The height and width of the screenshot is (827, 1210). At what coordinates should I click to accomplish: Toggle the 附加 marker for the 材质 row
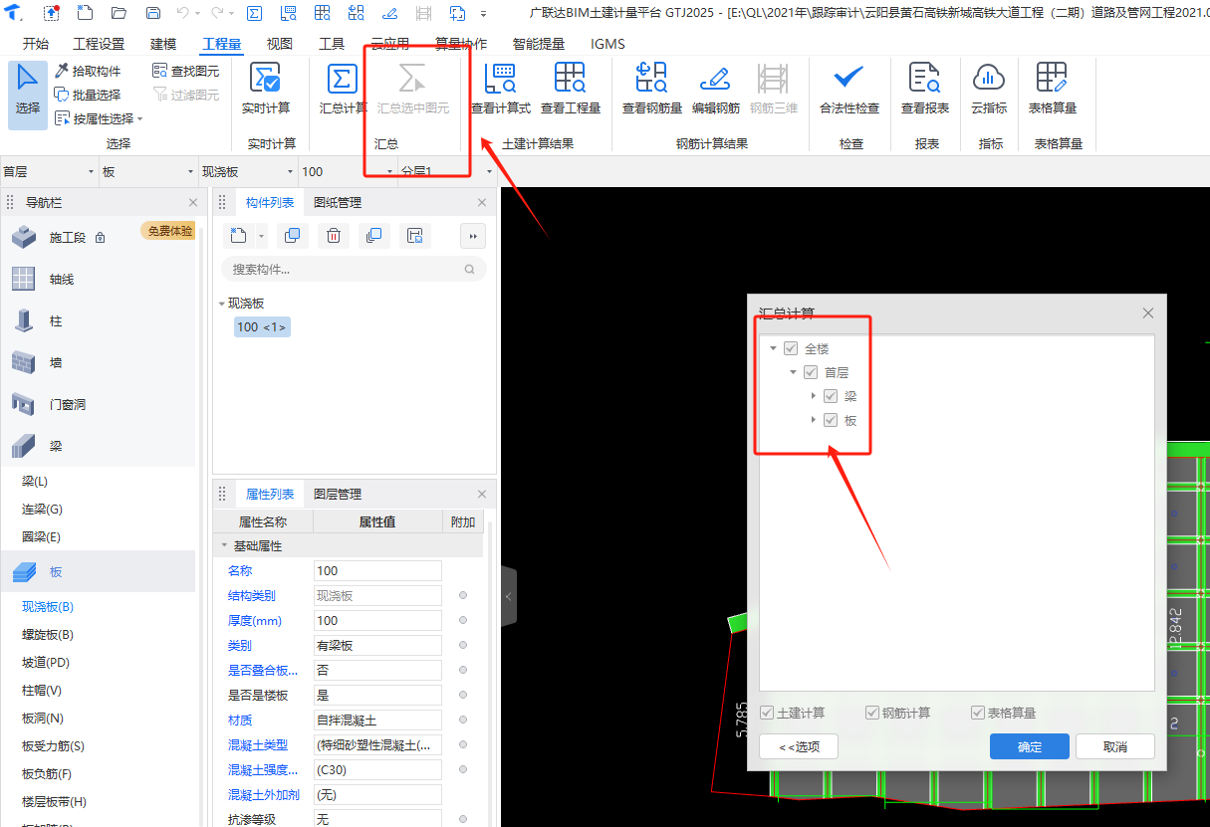(462, 720)
